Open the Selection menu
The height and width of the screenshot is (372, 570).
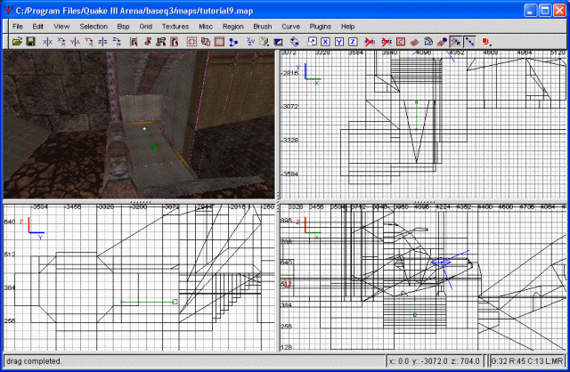pos(94,27)
